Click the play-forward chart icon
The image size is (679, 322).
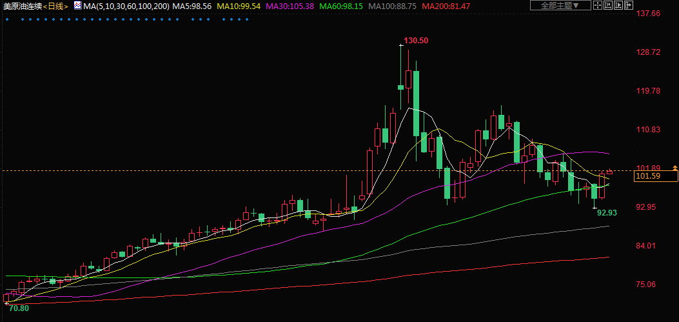[x=618, y=5]
